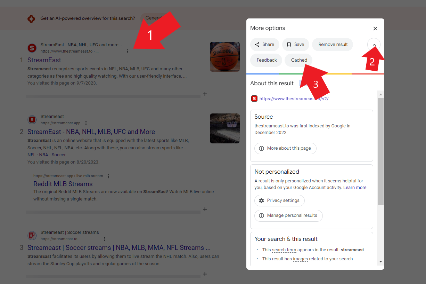Screen dimensions: 426x284
Task: Click the Google AI sparkle icon in the banner
Action: (31, 18)
